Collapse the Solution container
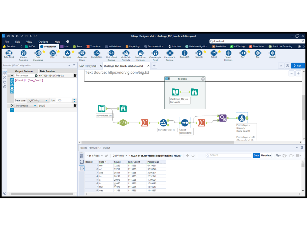This screenshot has width=307, height=230. [x=203, y=79]
